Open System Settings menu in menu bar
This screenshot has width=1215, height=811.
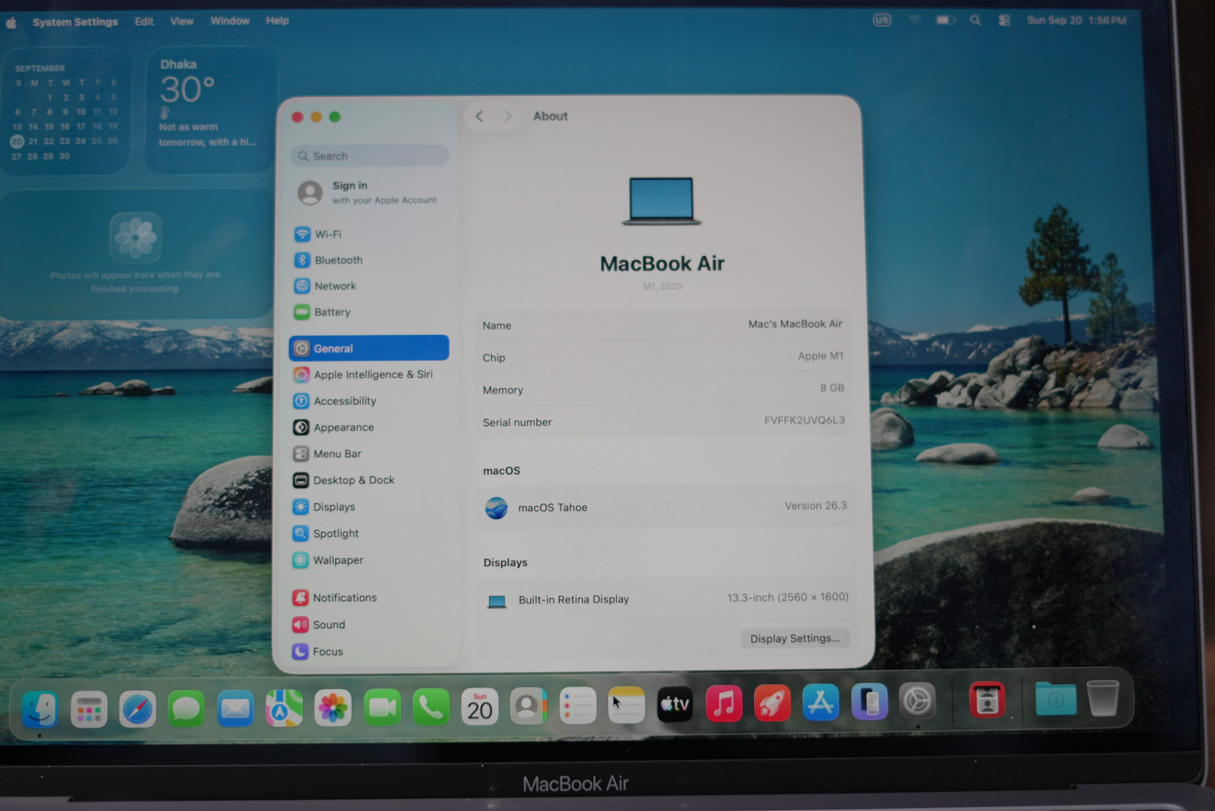pos(75,22)
